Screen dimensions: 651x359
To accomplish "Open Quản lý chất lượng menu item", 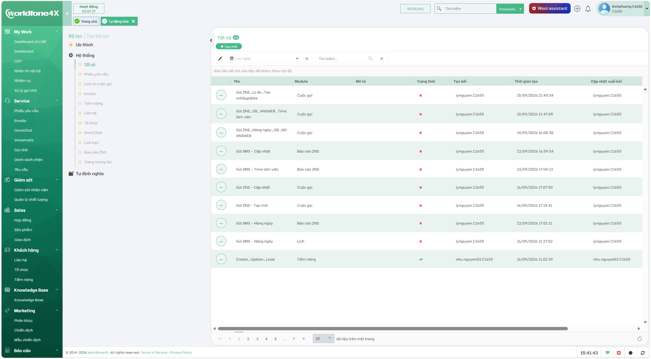I will [x=31, y=200].
